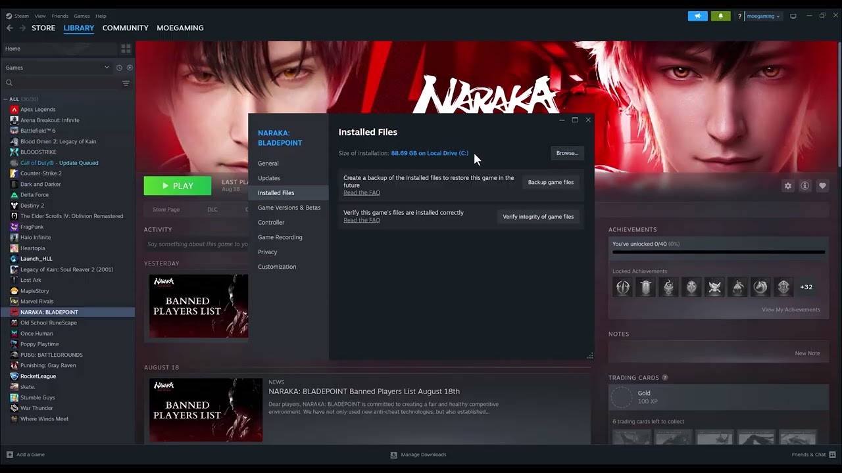Select Game Versions & Betas section

click(288, 208)
